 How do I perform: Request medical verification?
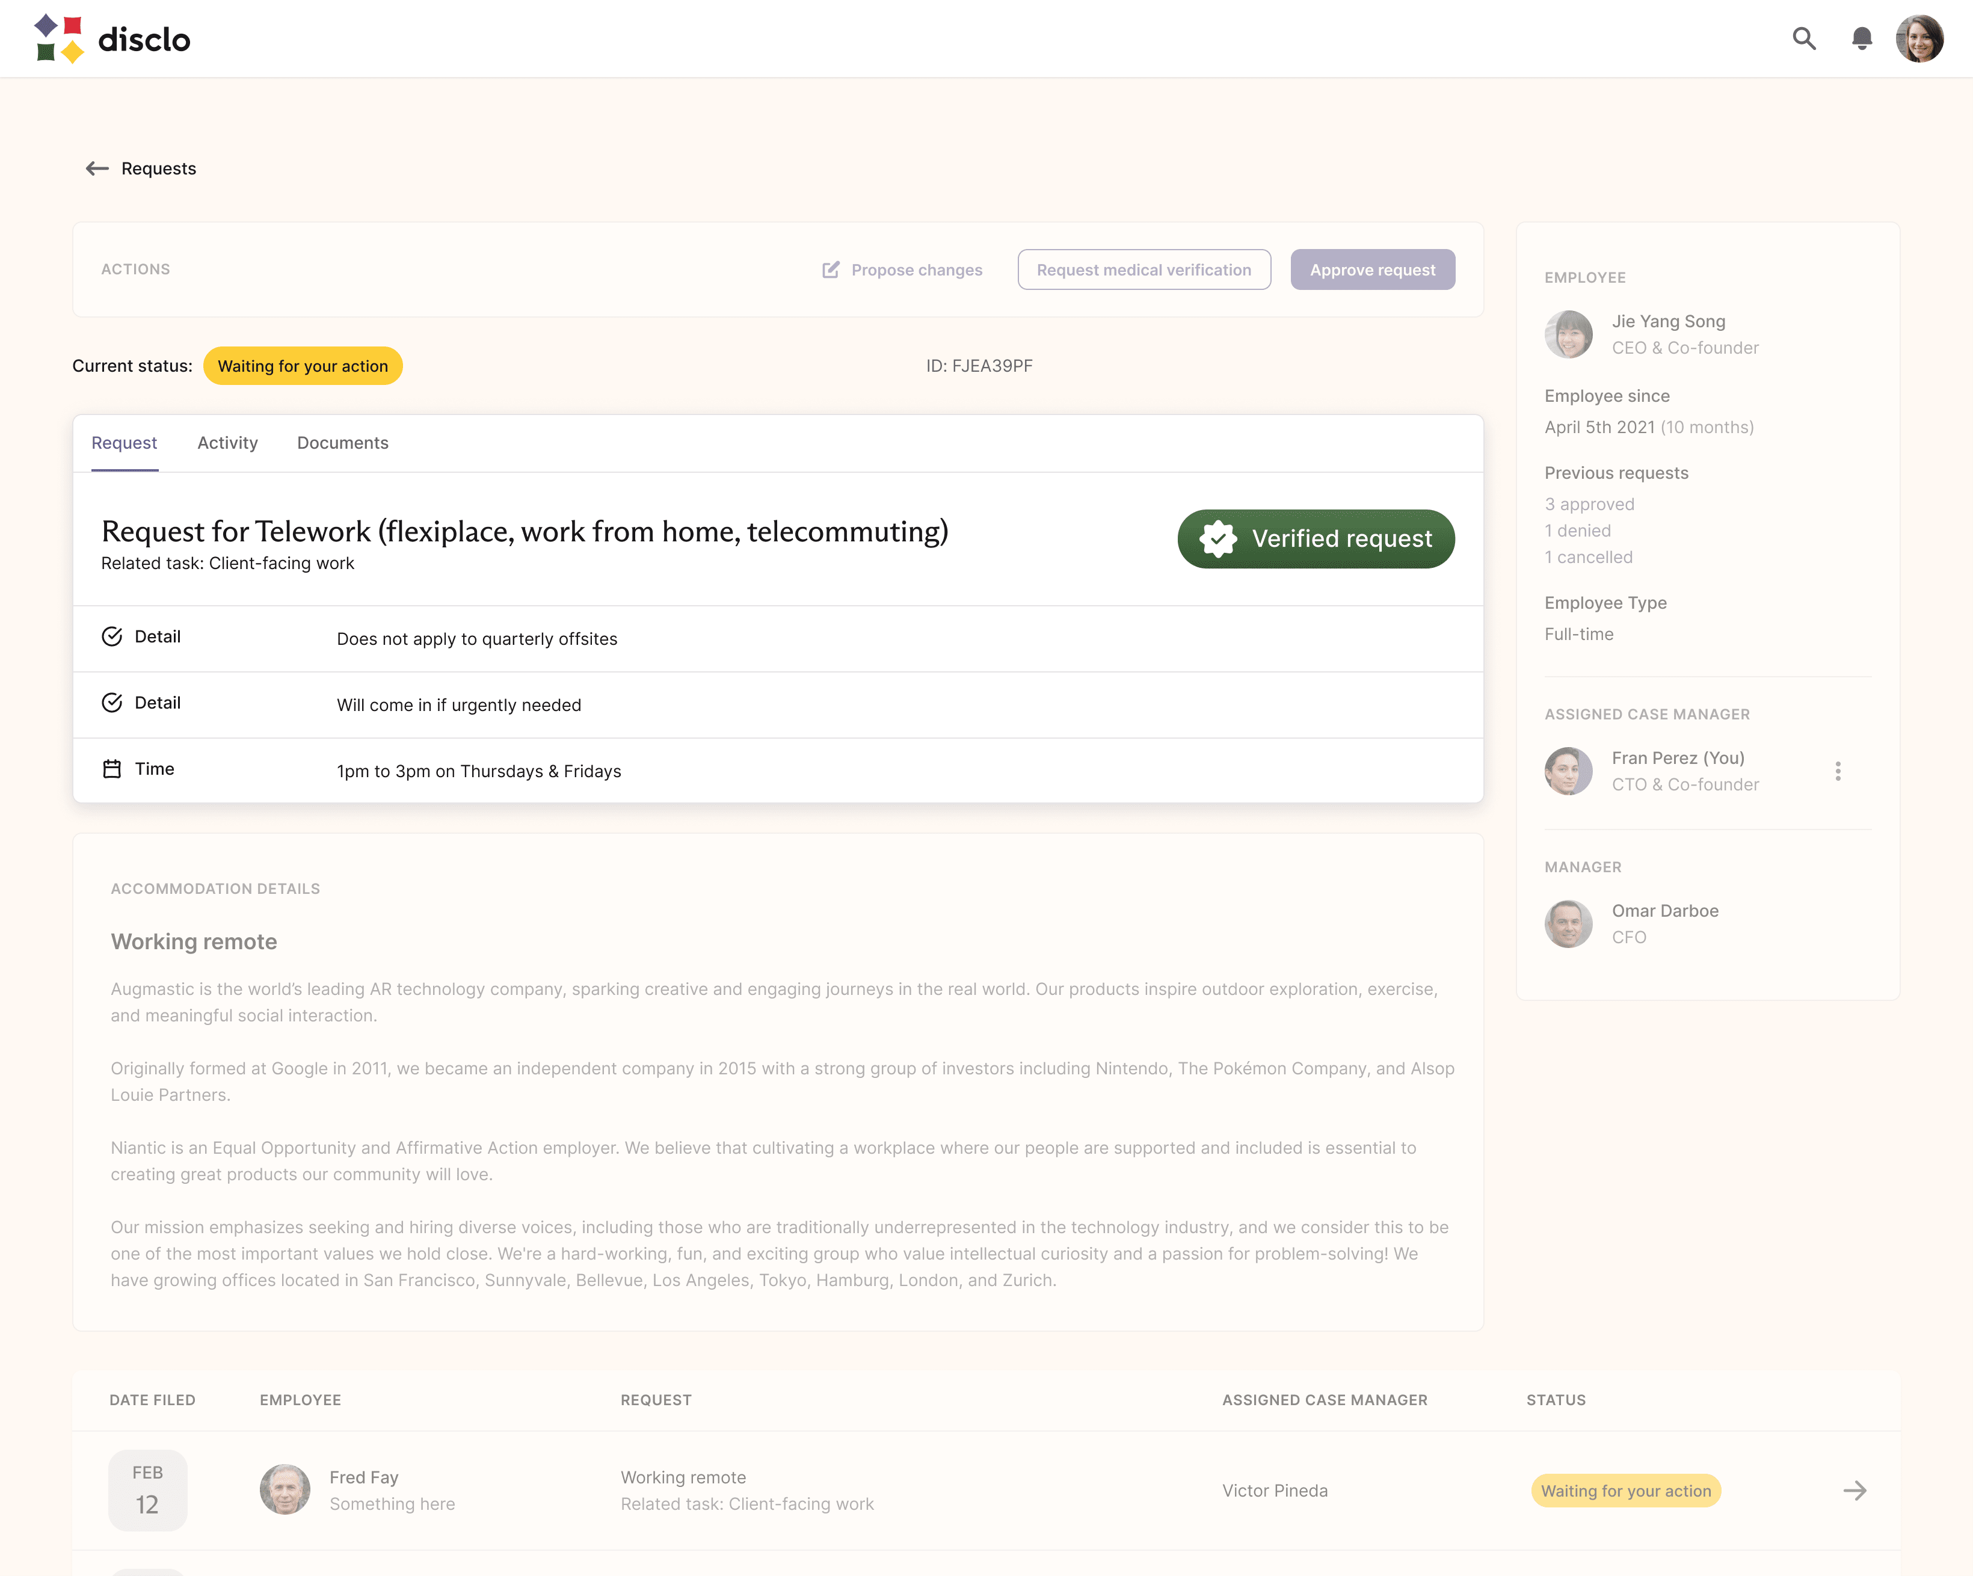[x=1144, y=269]
